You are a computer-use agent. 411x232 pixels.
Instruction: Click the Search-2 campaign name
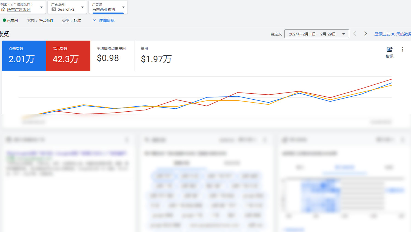pos(66,10)
